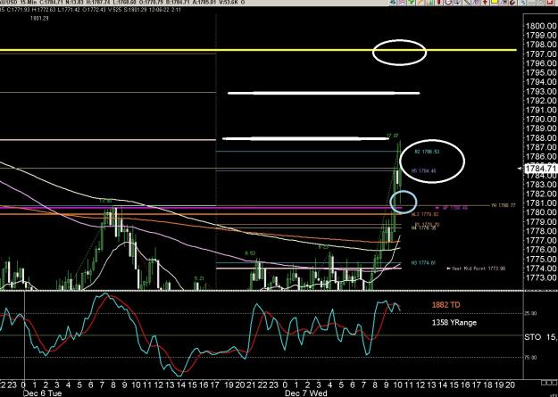This screenshot has width=558, height=397.
Task: Click the green checkmark toolbar icon
Action: click(x=411, y=2)
